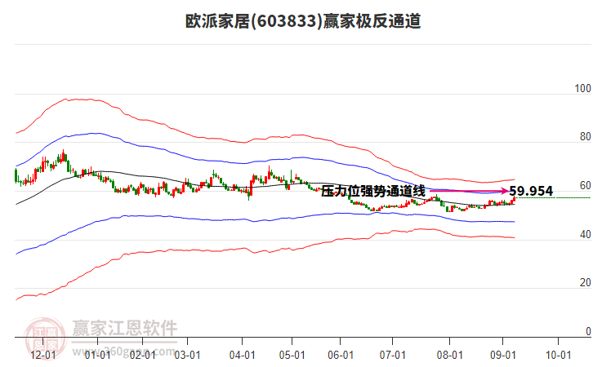Viewport: 593px width, 367px height.
Task: Click the 赢家江恩软件 watermark text
Action: coord(124,328)
